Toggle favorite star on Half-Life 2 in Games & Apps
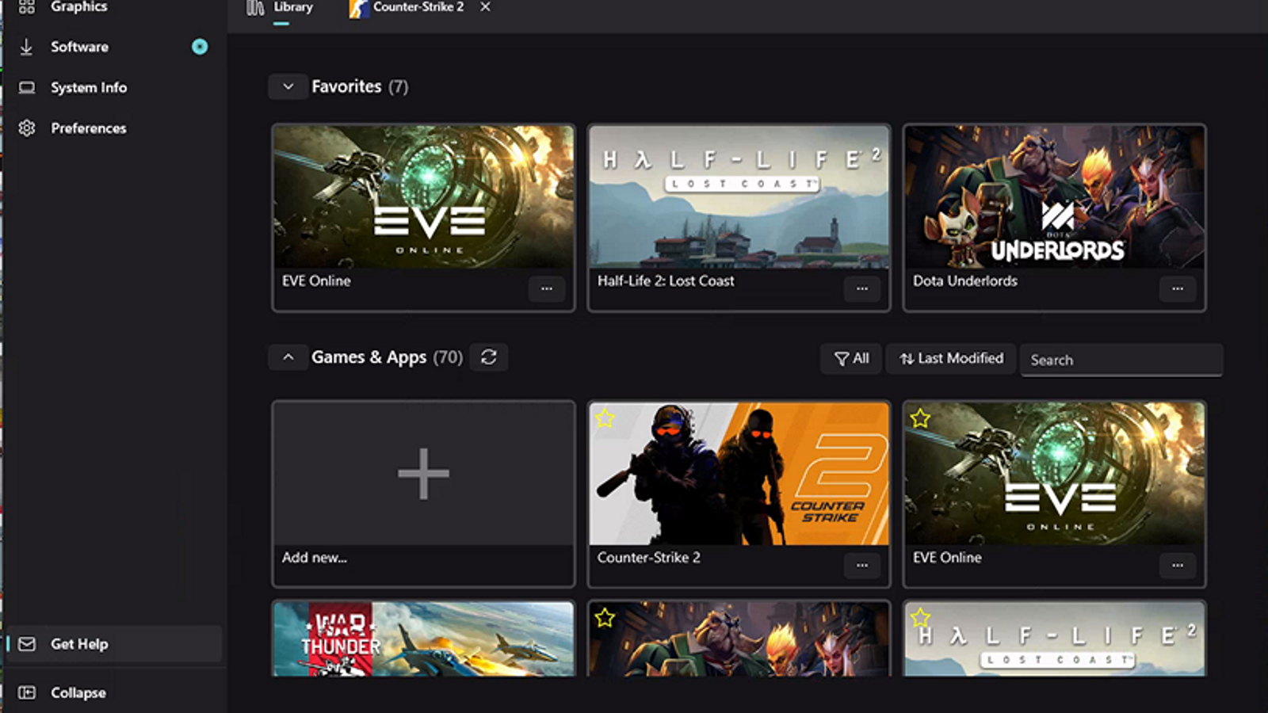The image size is (1268, 713). coord(920,617)
